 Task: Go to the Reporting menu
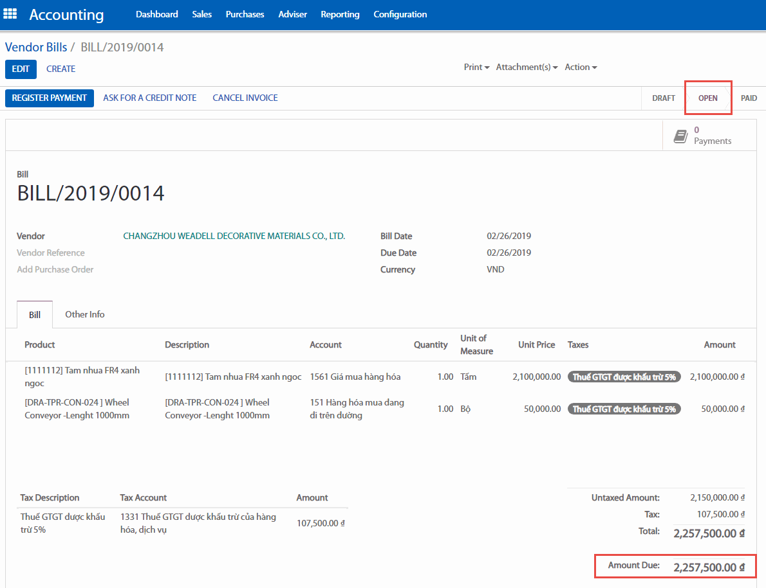coord(340,14)
